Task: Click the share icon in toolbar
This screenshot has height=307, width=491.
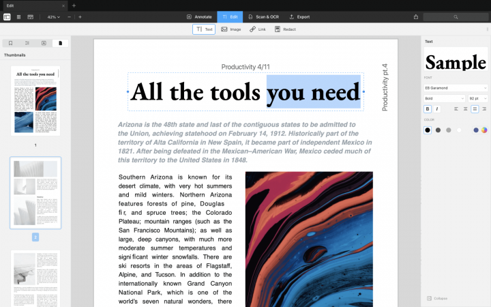Action: tap(416, 17)
